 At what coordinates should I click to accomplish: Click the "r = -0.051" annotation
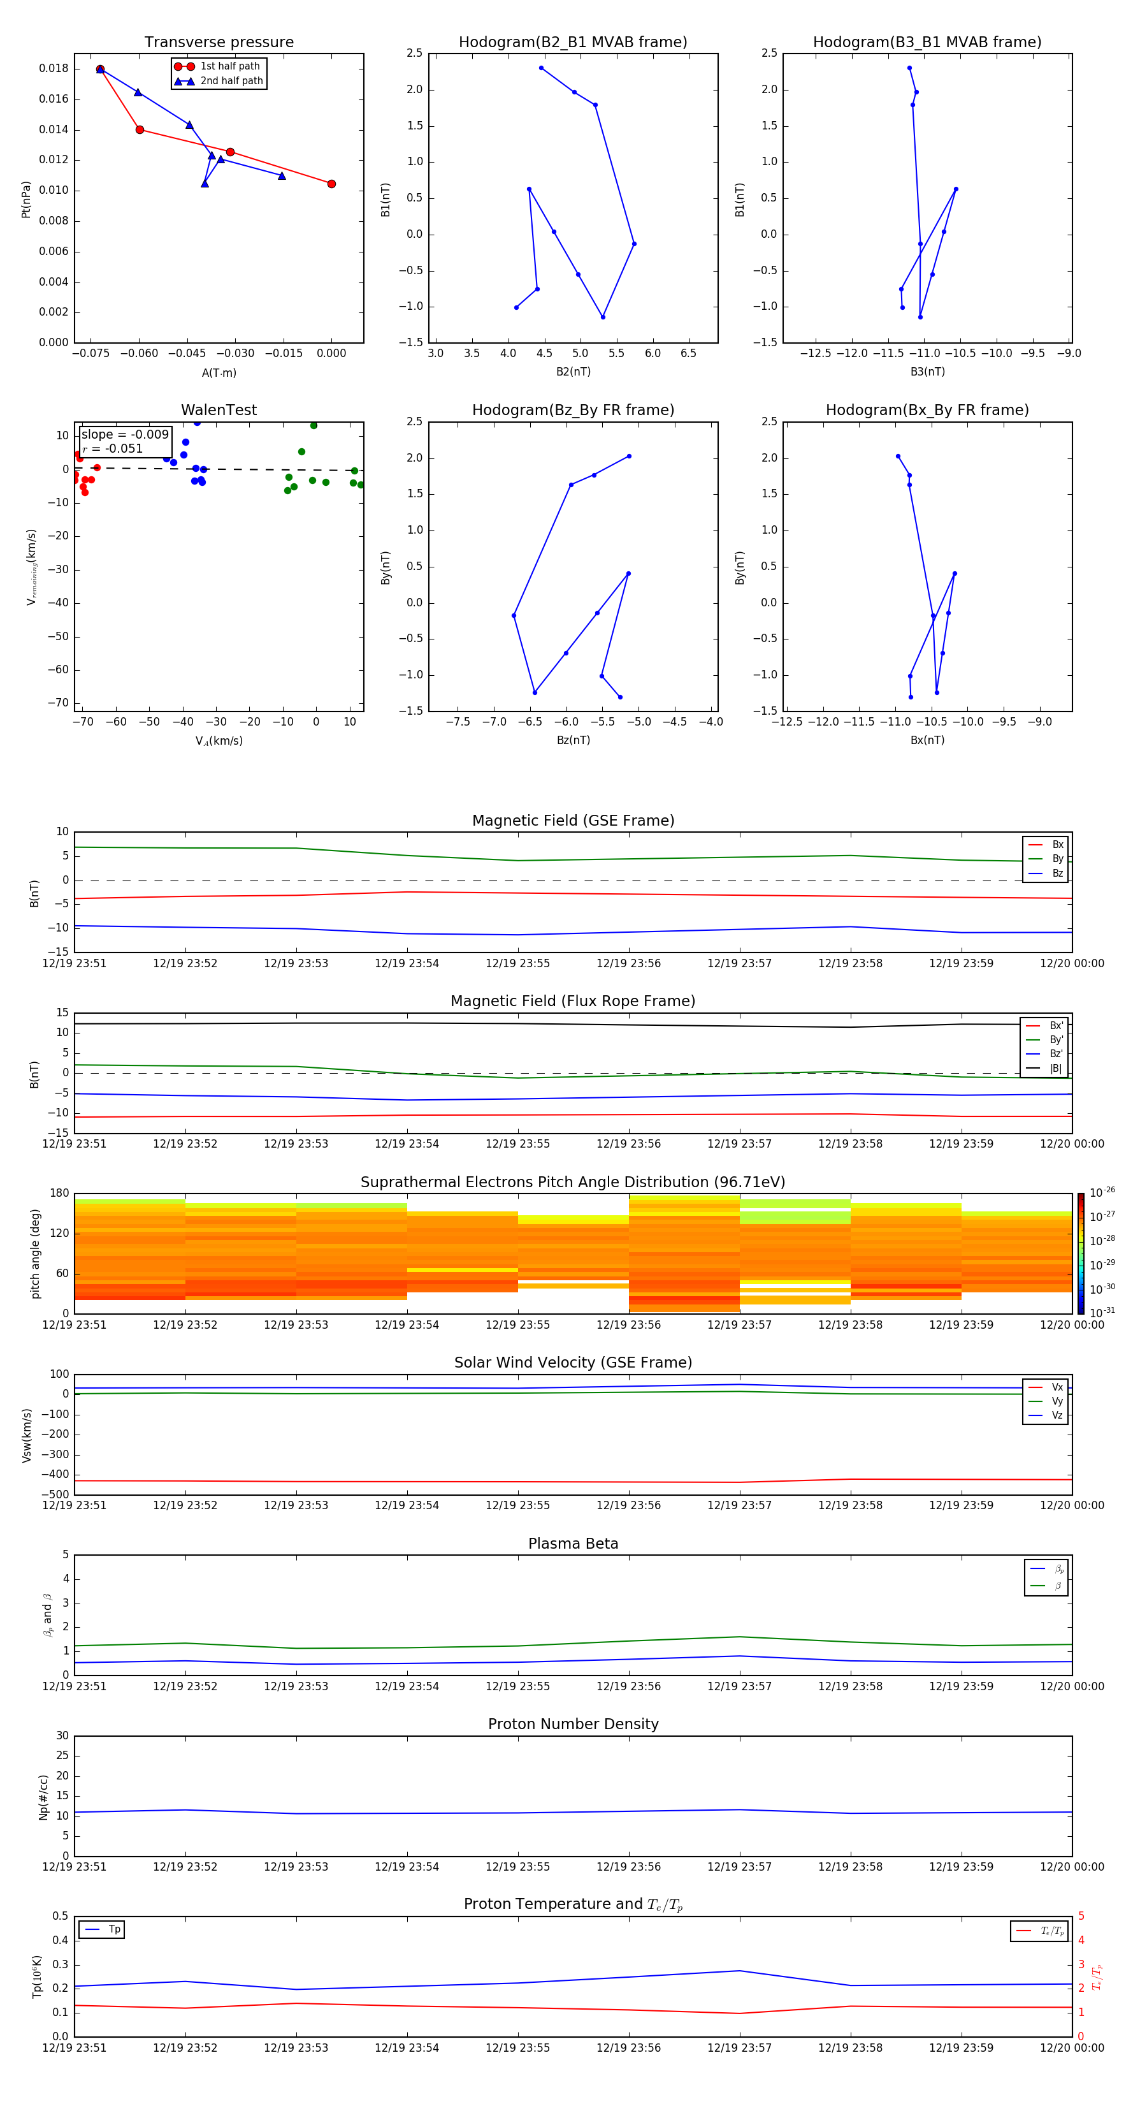[113, 448]
